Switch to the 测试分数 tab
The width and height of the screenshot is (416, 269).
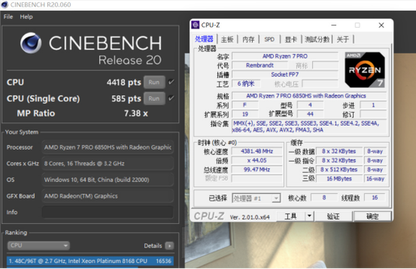point(317,40)
